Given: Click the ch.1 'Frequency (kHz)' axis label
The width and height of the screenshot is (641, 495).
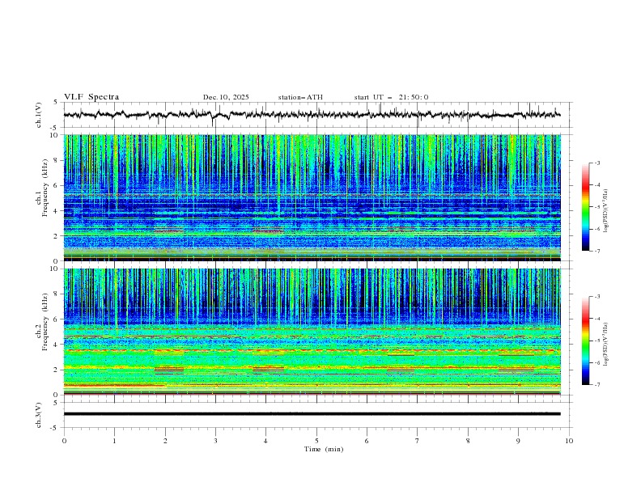Looking at the screenshot, I should (45, 188).
